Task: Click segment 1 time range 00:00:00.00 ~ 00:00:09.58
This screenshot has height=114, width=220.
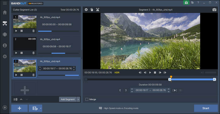Action: pos(57,25)
